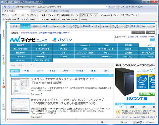
Task: Click the refresh arrows icon
Action: 110,7
